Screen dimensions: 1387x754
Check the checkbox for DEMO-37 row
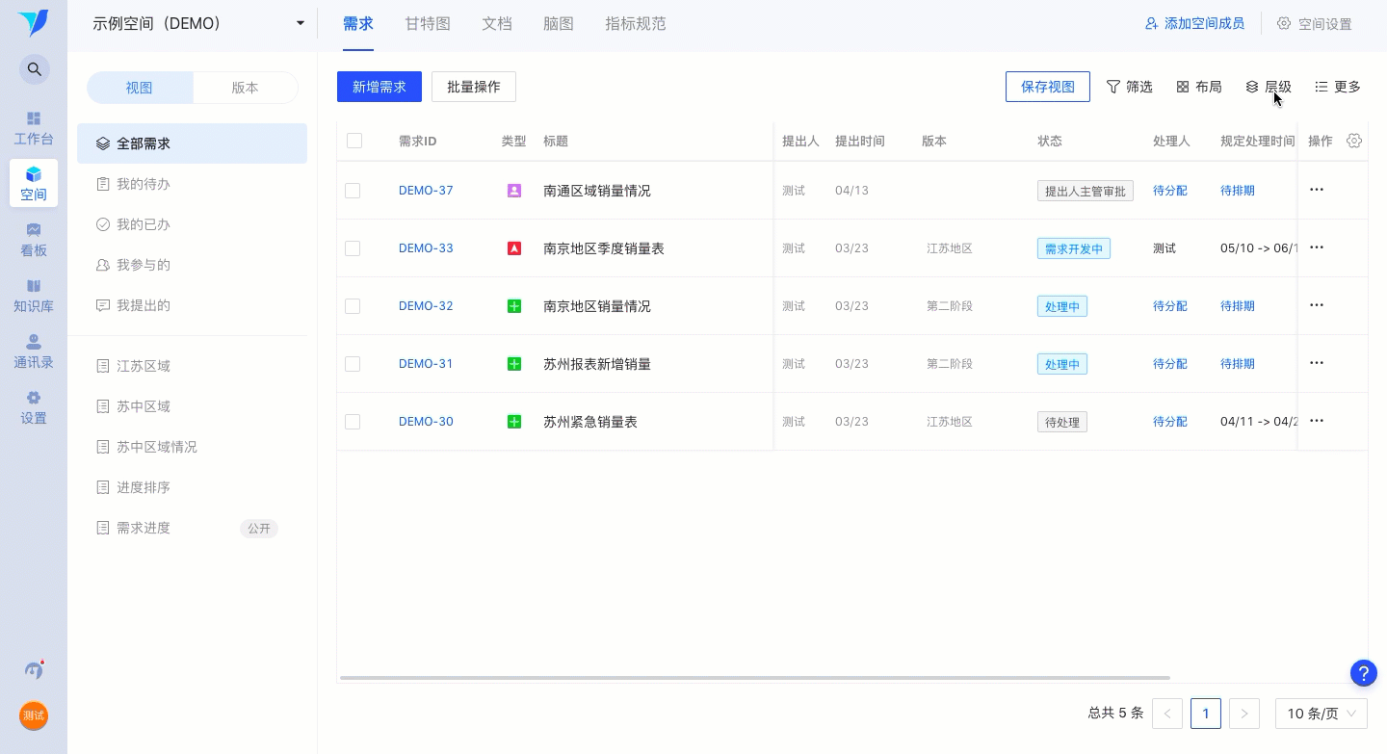[x=353, y=191]
